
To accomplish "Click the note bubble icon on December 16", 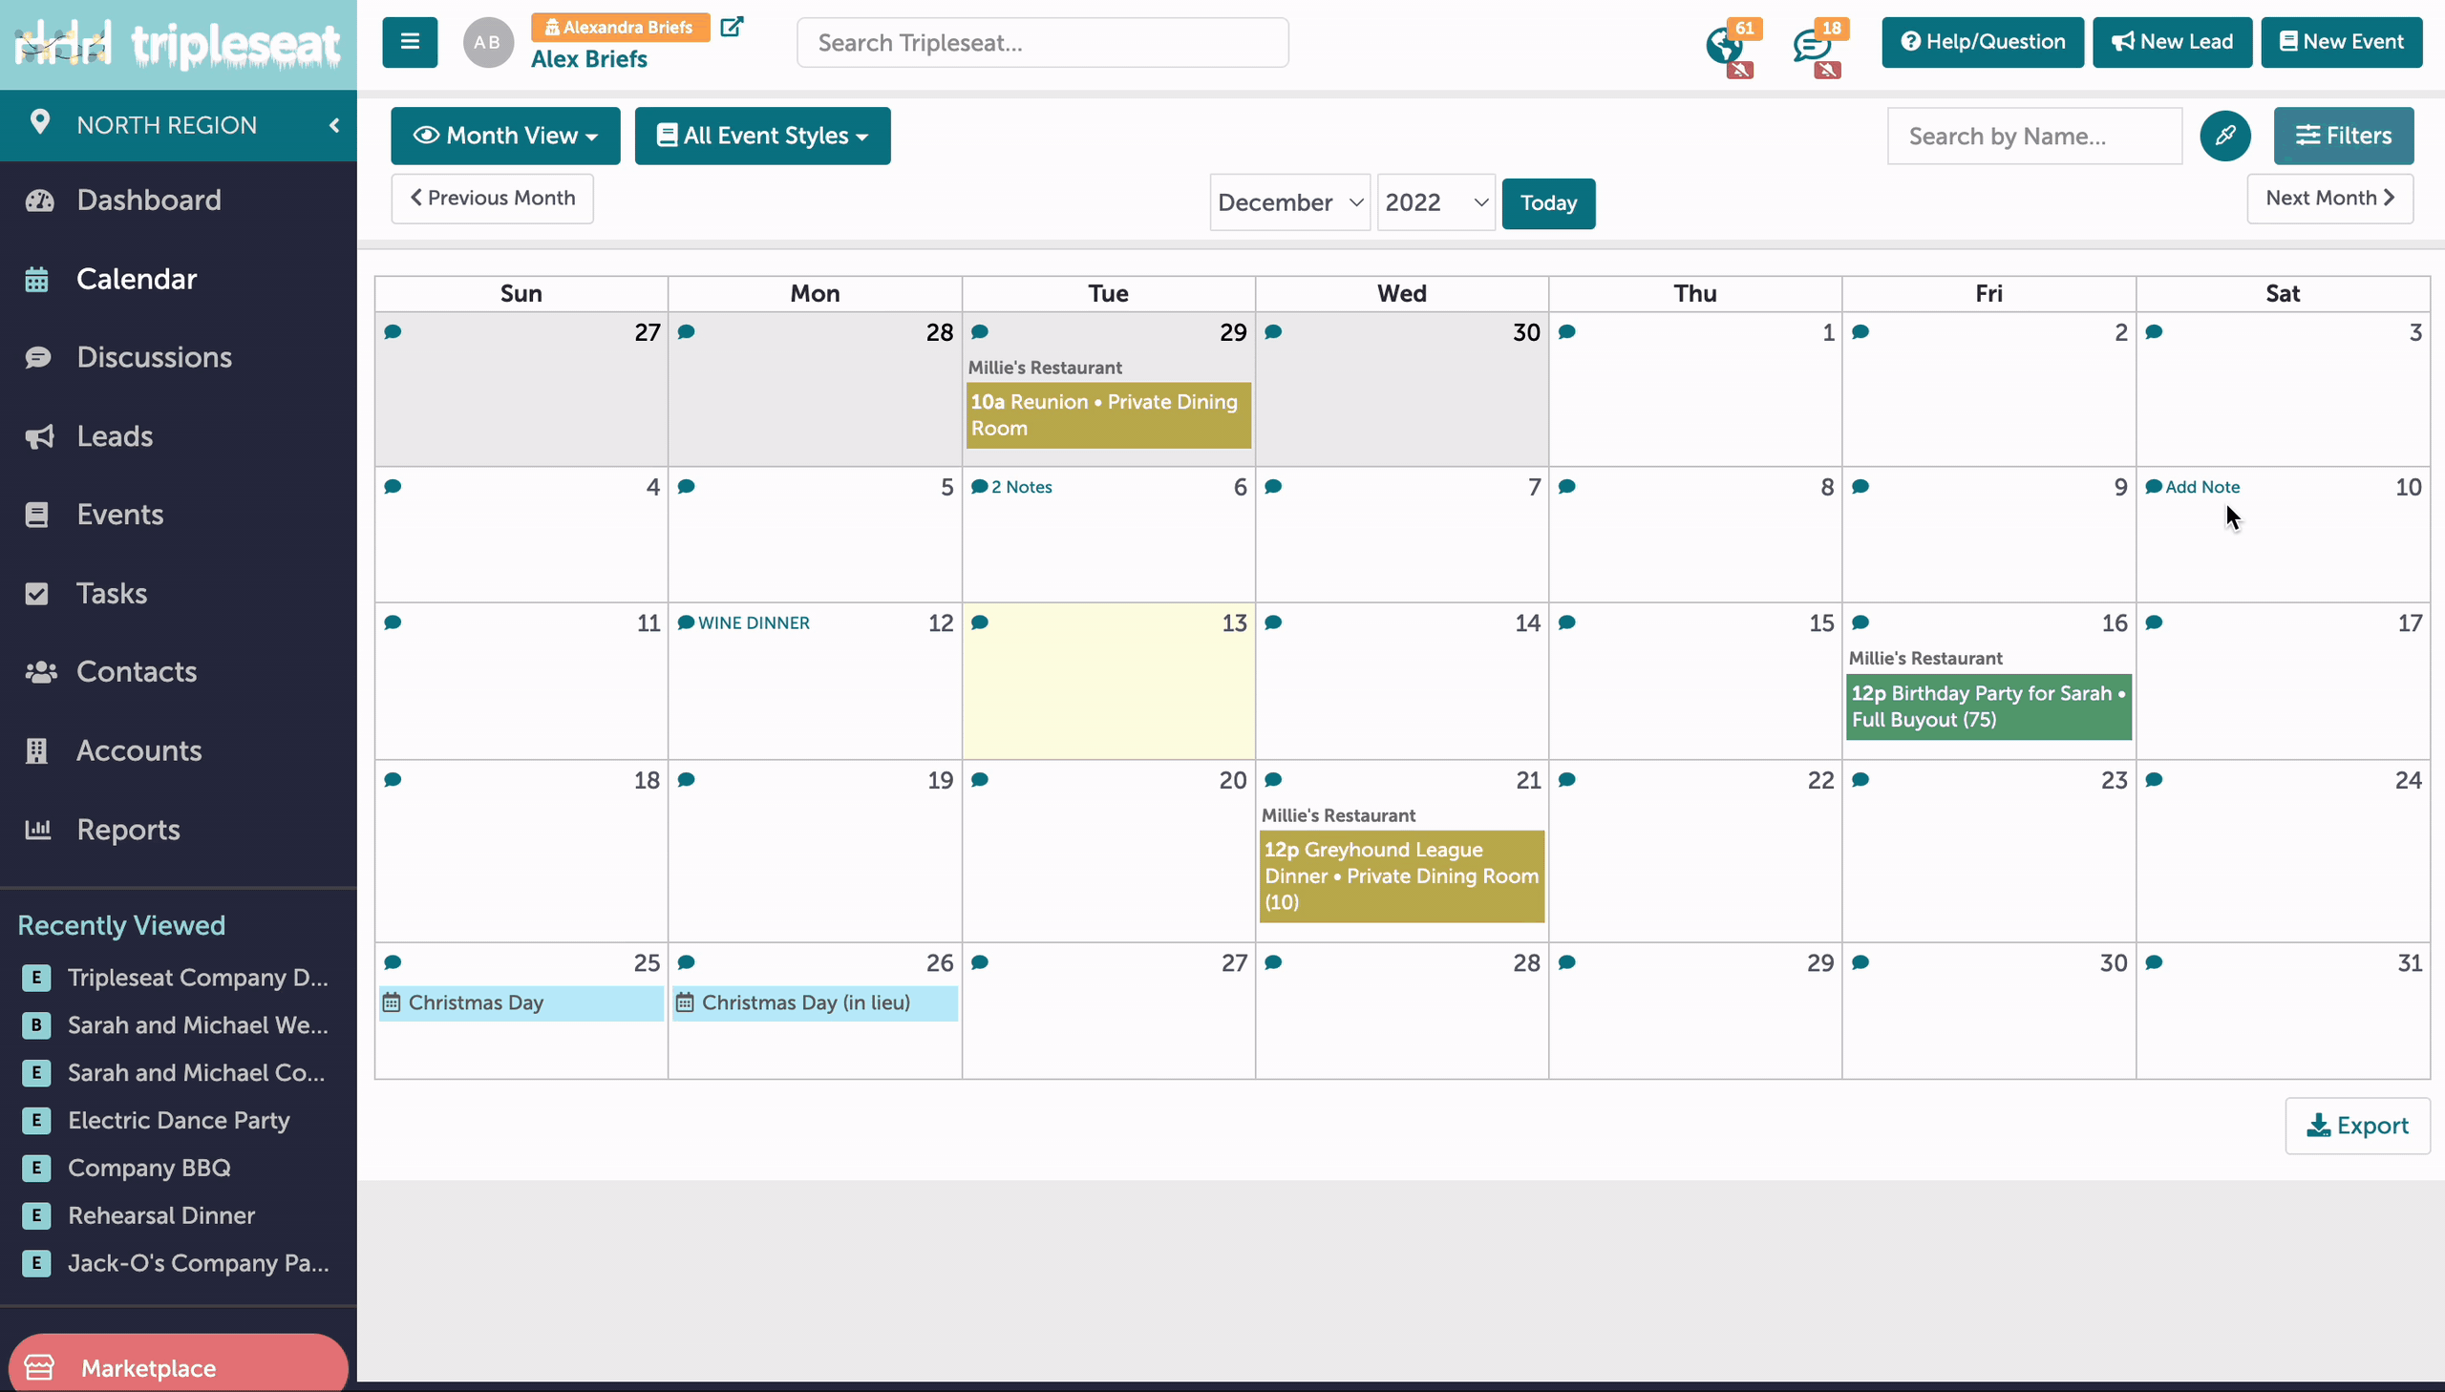I will coord(1860,622).
